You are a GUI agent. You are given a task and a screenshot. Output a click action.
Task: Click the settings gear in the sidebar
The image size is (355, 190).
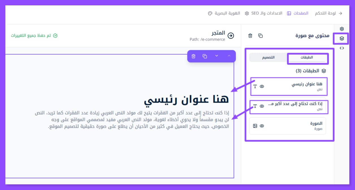click(x=342, y=29)
